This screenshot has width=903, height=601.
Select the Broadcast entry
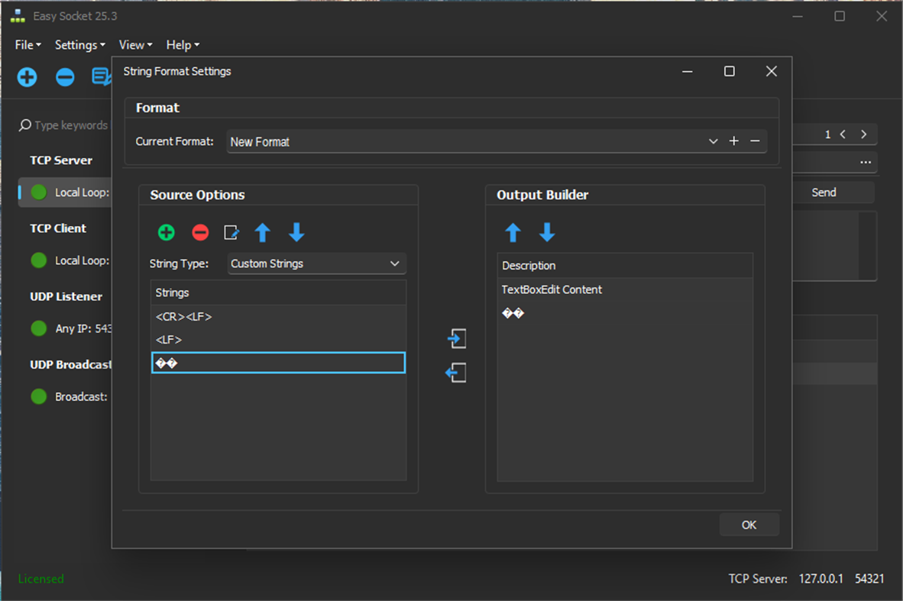point(65,396)
